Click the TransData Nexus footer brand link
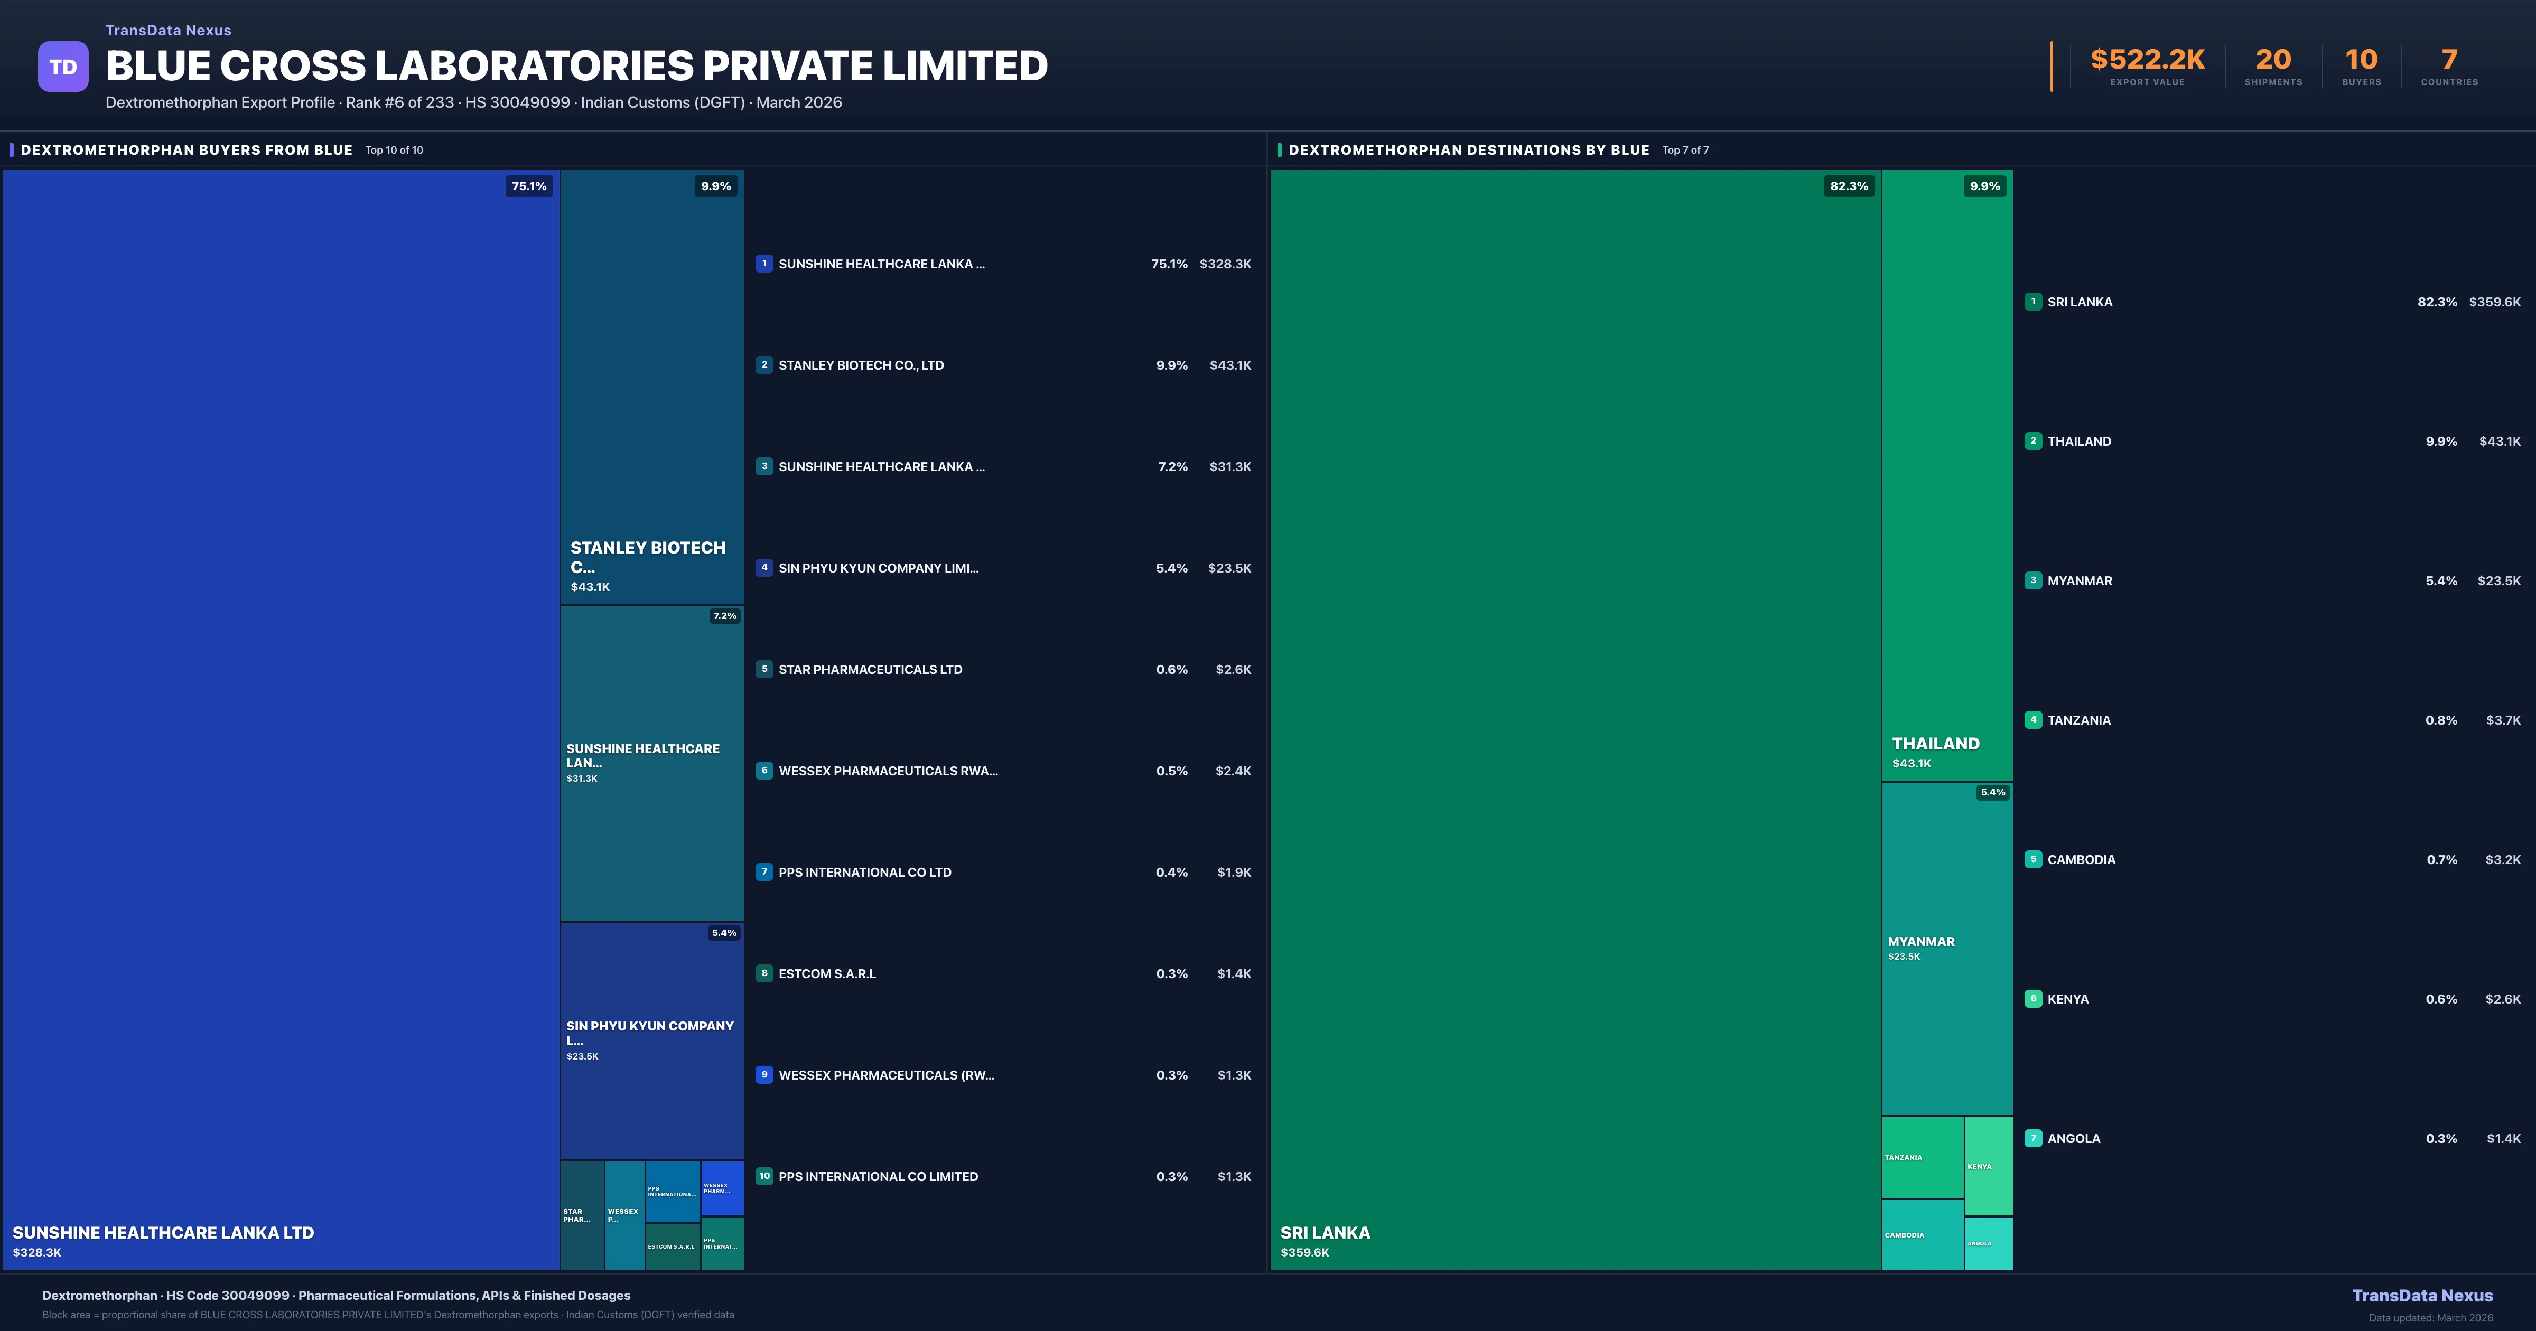The height and width of the screenshot is (1331, 2536). coord(2422,1296)
